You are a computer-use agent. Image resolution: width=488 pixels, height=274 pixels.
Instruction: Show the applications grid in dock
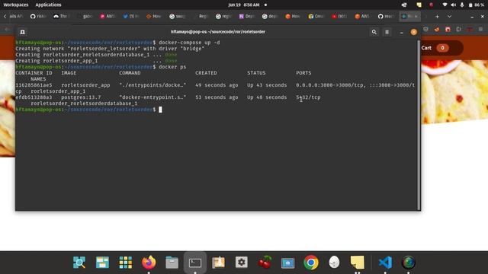pos(125,263)
